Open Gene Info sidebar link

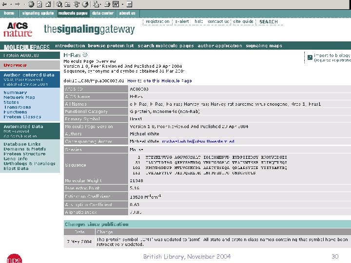pyautogui.click(x=16, y=159)
